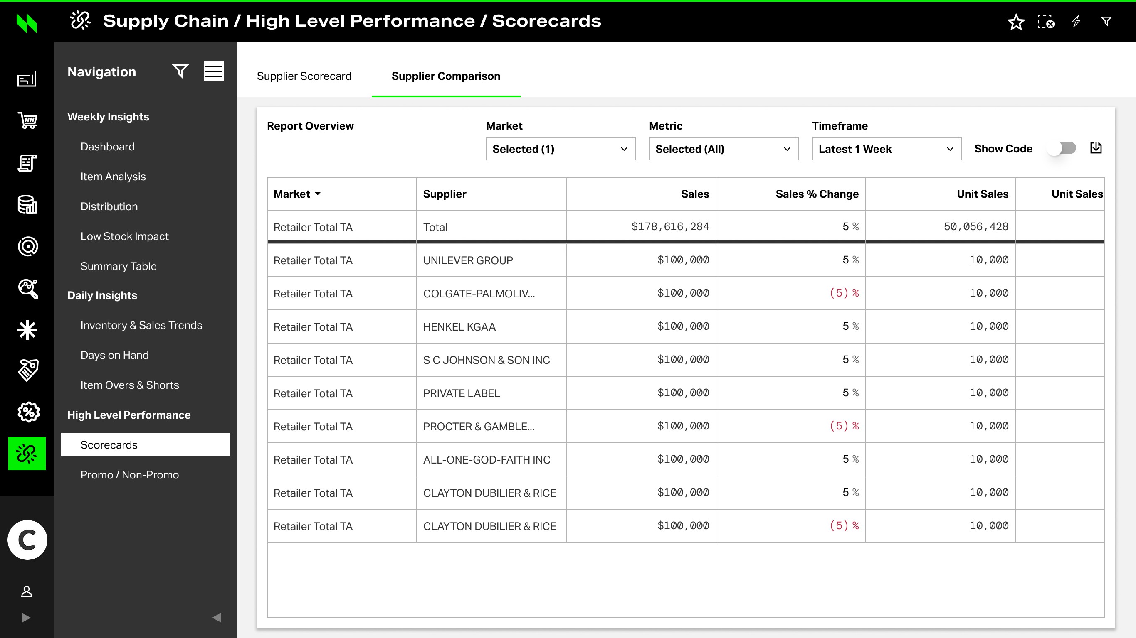Click the Navigation panel filter funnel icon
1136x638 pixels.
coord(180,71)
